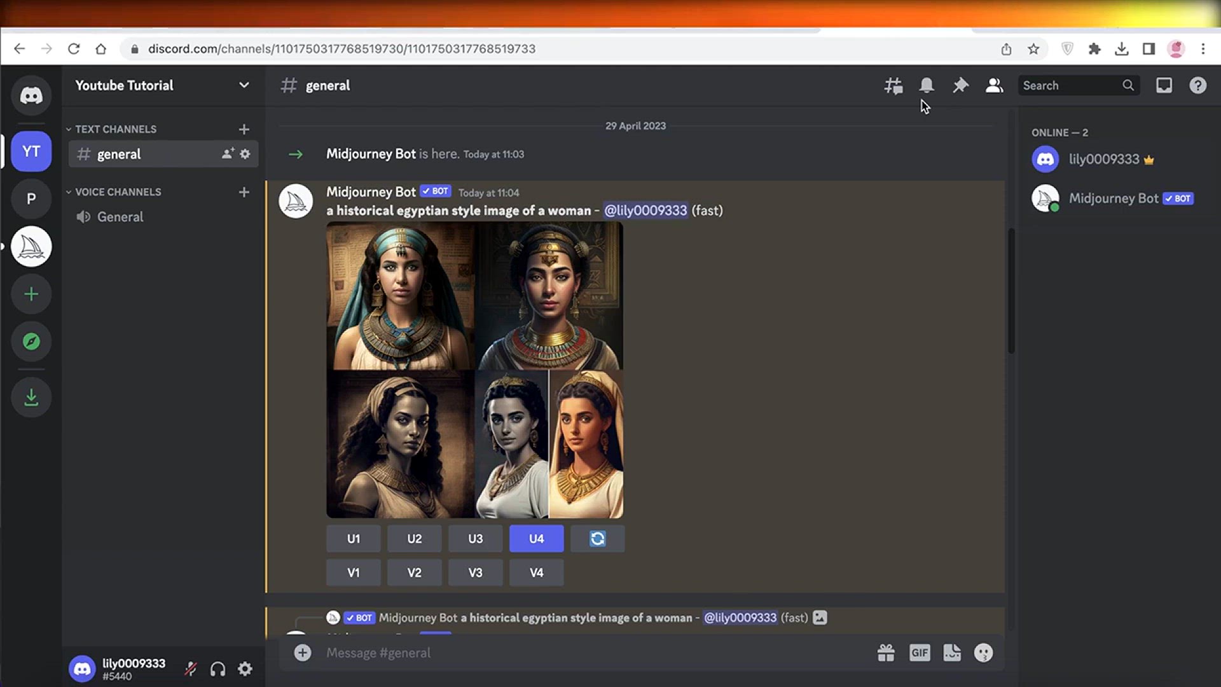Open User Settings gear icon
This screenshot has height=687, width=1221.
click(245, 669)
